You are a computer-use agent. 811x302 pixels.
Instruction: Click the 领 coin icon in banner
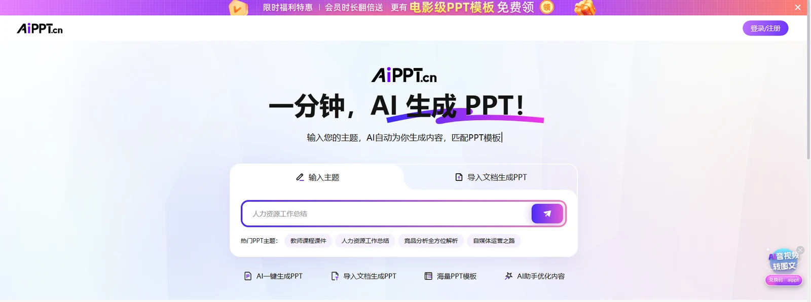point(547,8)
